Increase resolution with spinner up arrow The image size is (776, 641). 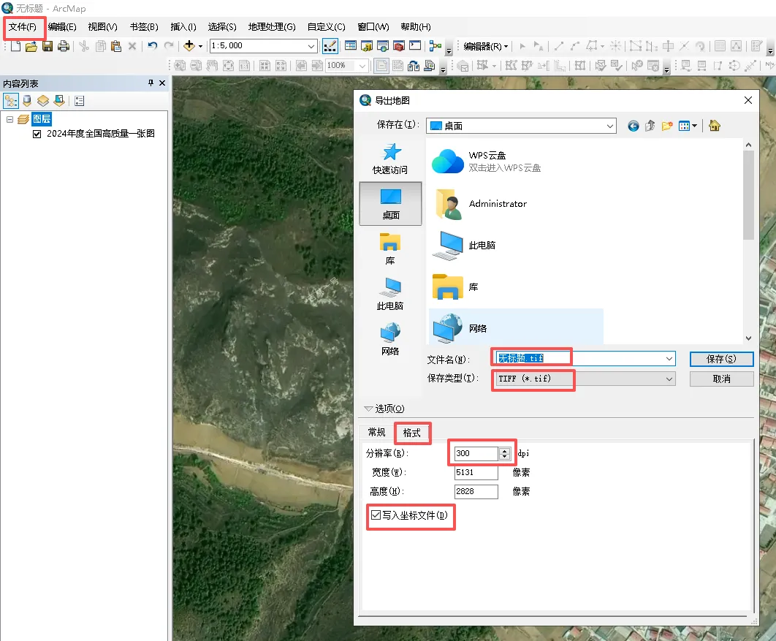504,450
